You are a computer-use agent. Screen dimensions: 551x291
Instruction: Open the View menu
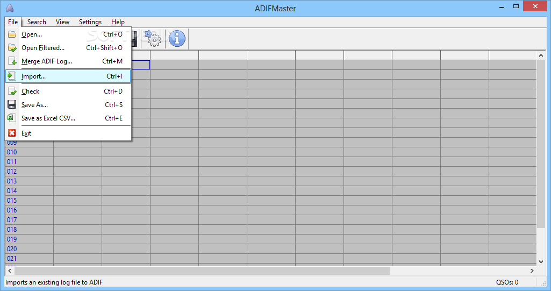[62, 22]
